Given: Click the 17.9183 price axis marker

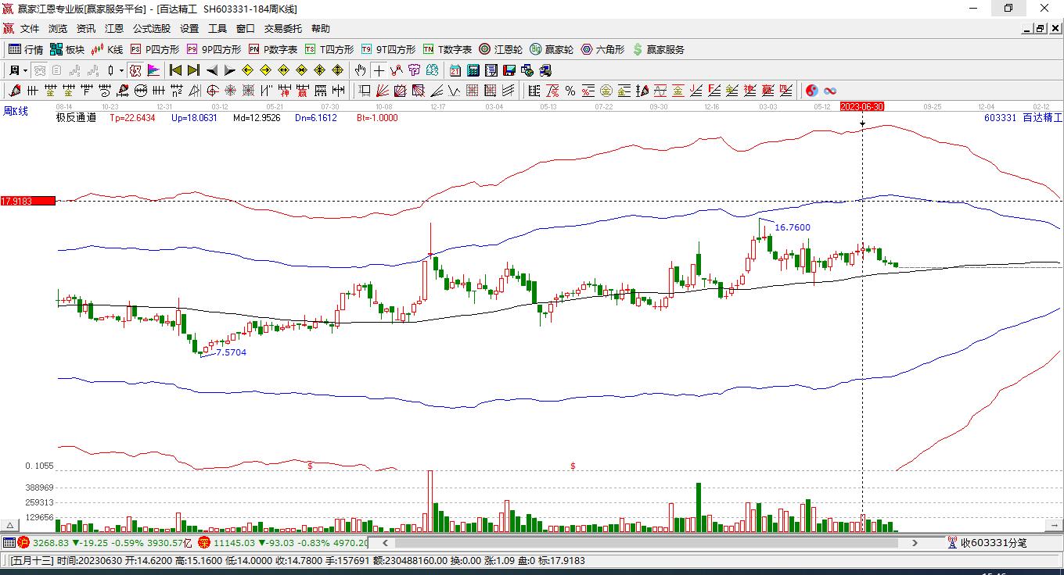Looking at the screenshot, I should click(28, 201).
